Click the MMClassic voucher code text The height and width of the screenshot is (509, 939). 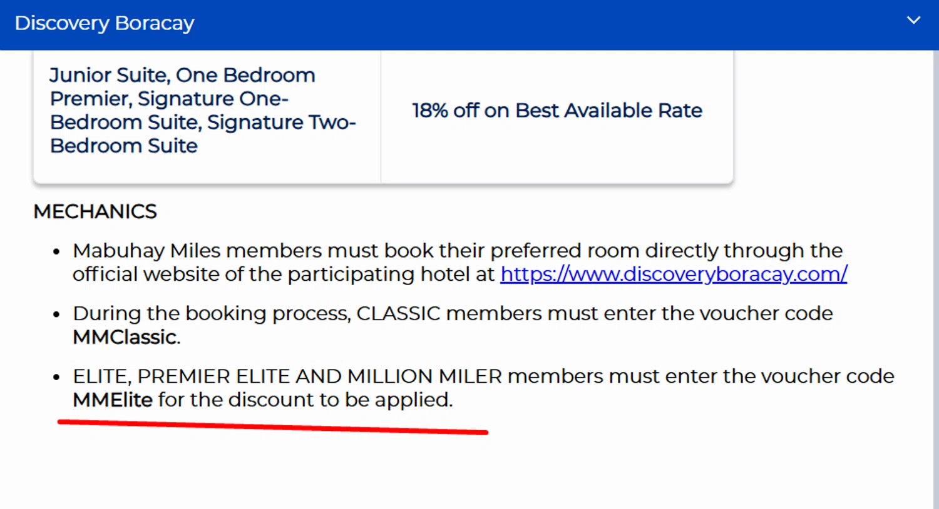click(x=125, y=337)
